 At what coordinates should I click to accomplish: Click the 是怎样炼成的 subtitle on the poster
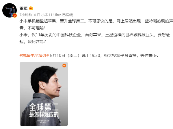click(44, 114)
